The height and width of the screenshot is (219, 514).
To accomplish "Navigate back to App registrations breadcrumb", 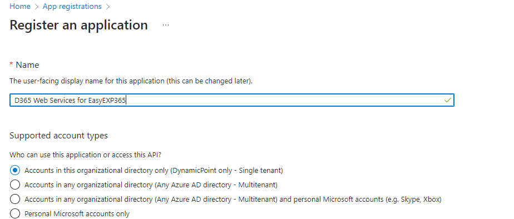I will tap(72, 7).
